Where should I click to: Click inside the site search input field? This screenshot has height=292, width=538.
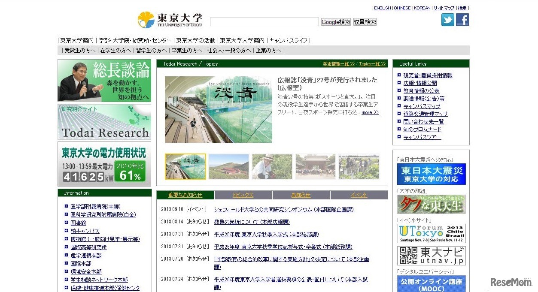[x=264, y=21]
